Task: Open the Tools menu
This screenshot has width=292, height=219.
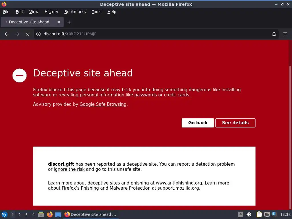Action: tap(96, 12)
